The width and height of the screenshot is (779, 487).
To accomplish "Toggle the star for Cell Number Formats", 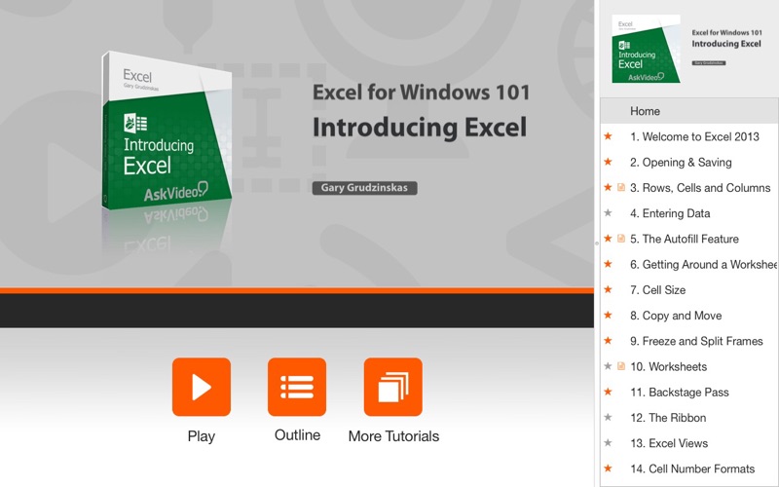I will coord(608,468).
